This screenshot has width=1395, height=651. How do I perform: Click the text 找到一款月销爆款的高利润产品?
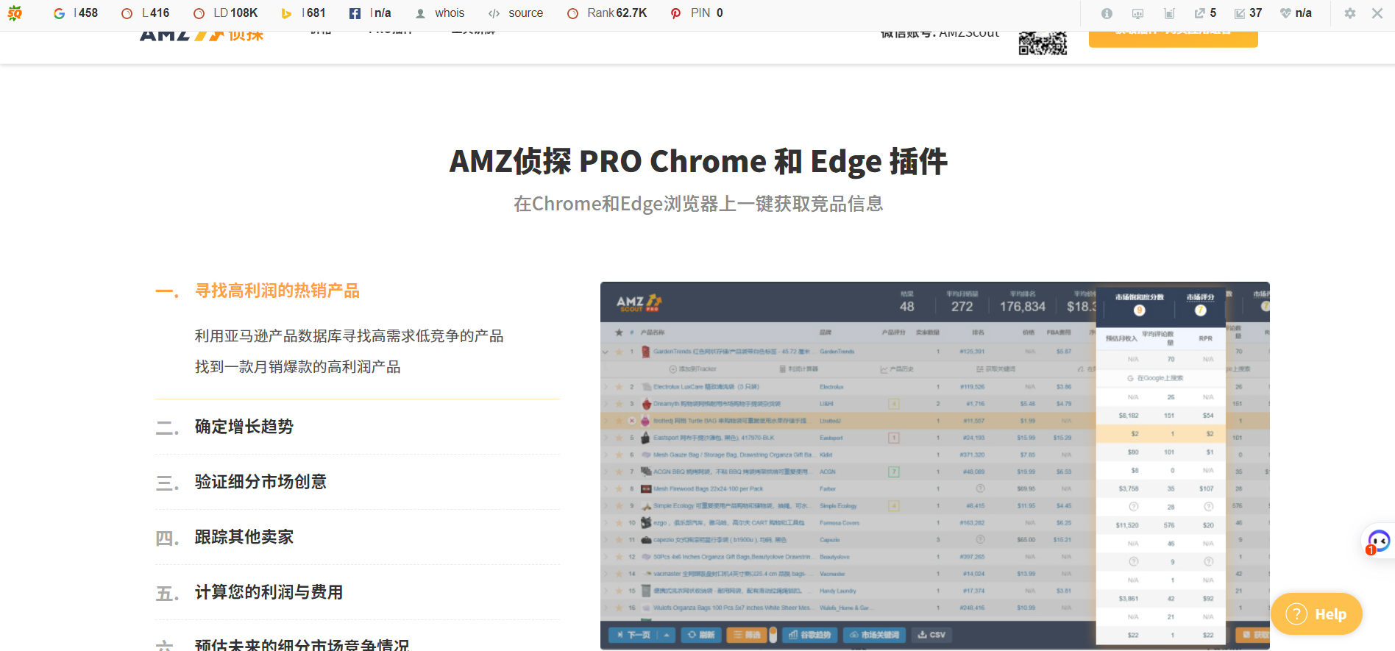(298, 367)
